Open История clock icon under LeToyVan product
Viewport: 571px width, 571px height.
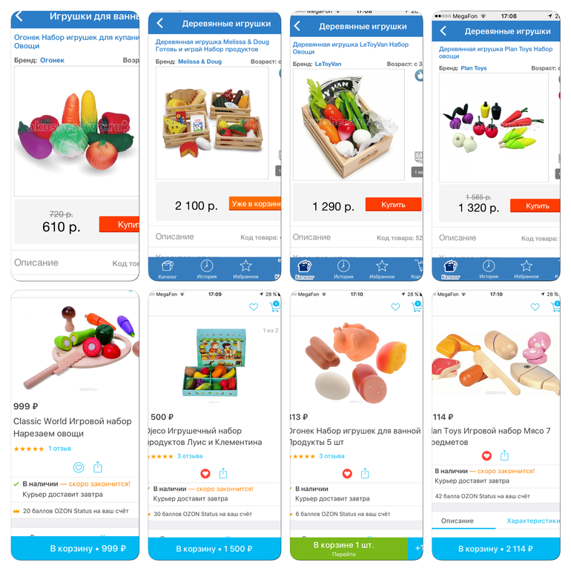point(343,269)
